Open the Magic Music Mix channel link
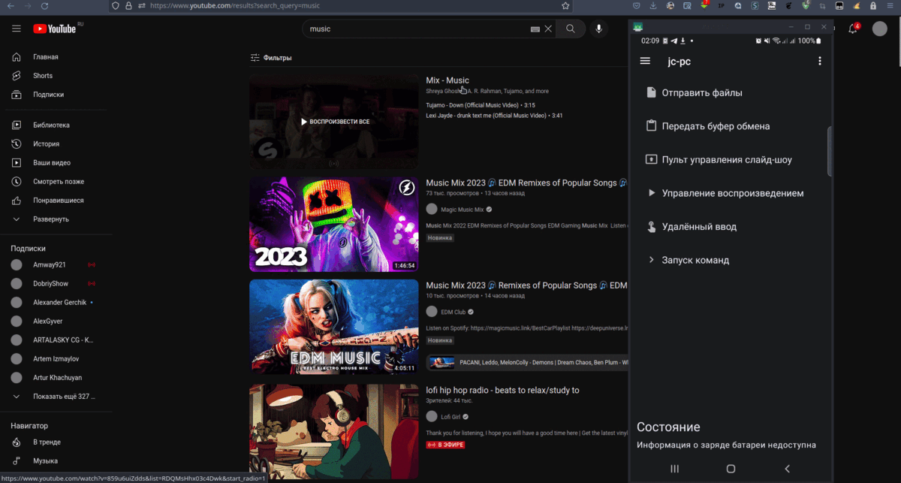This screenshot has height=483, width=901. (x=462, y=210)
